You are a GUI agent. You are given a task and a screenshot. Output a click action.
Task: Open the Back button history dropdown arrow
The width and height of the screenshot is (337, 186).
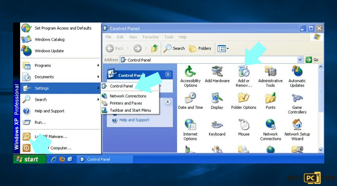click(x=127, y=49)
